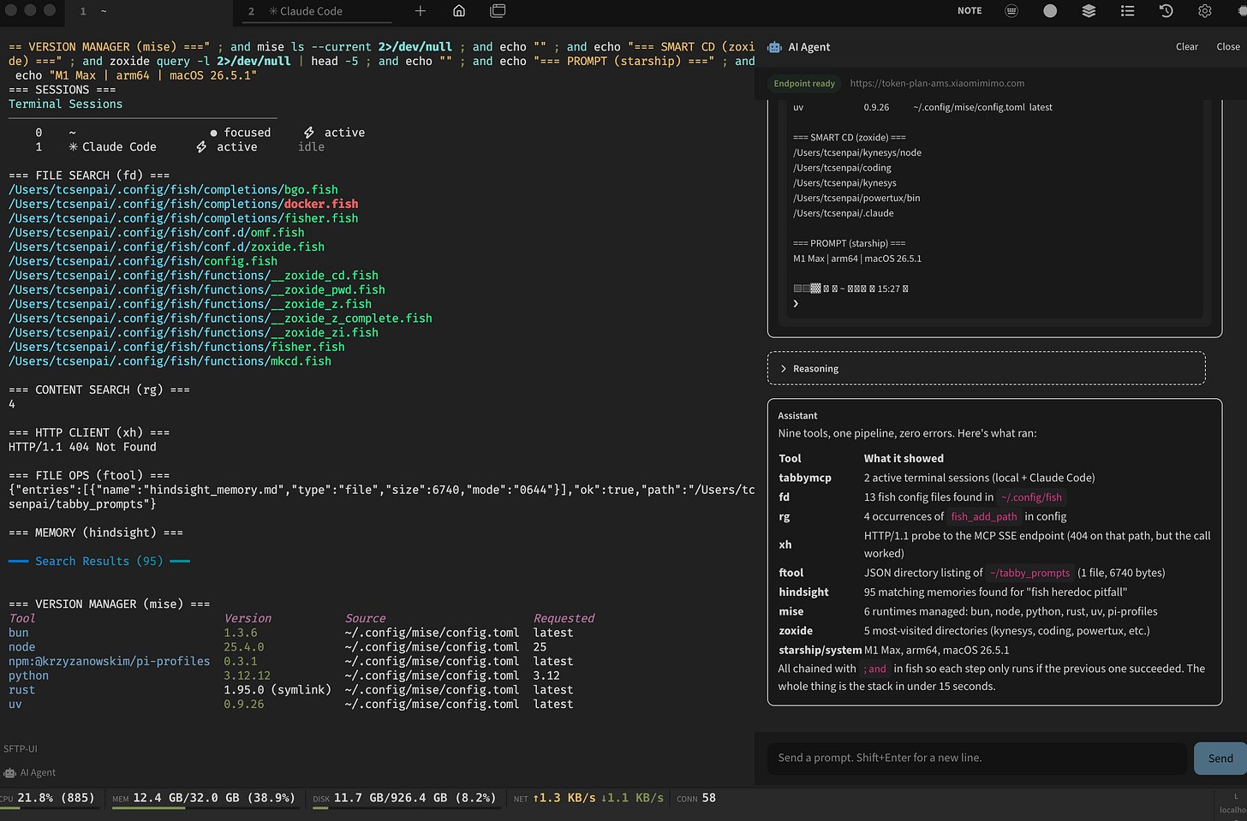
Task: Open the list icon in top toolbar
Action: point(1127,11)
